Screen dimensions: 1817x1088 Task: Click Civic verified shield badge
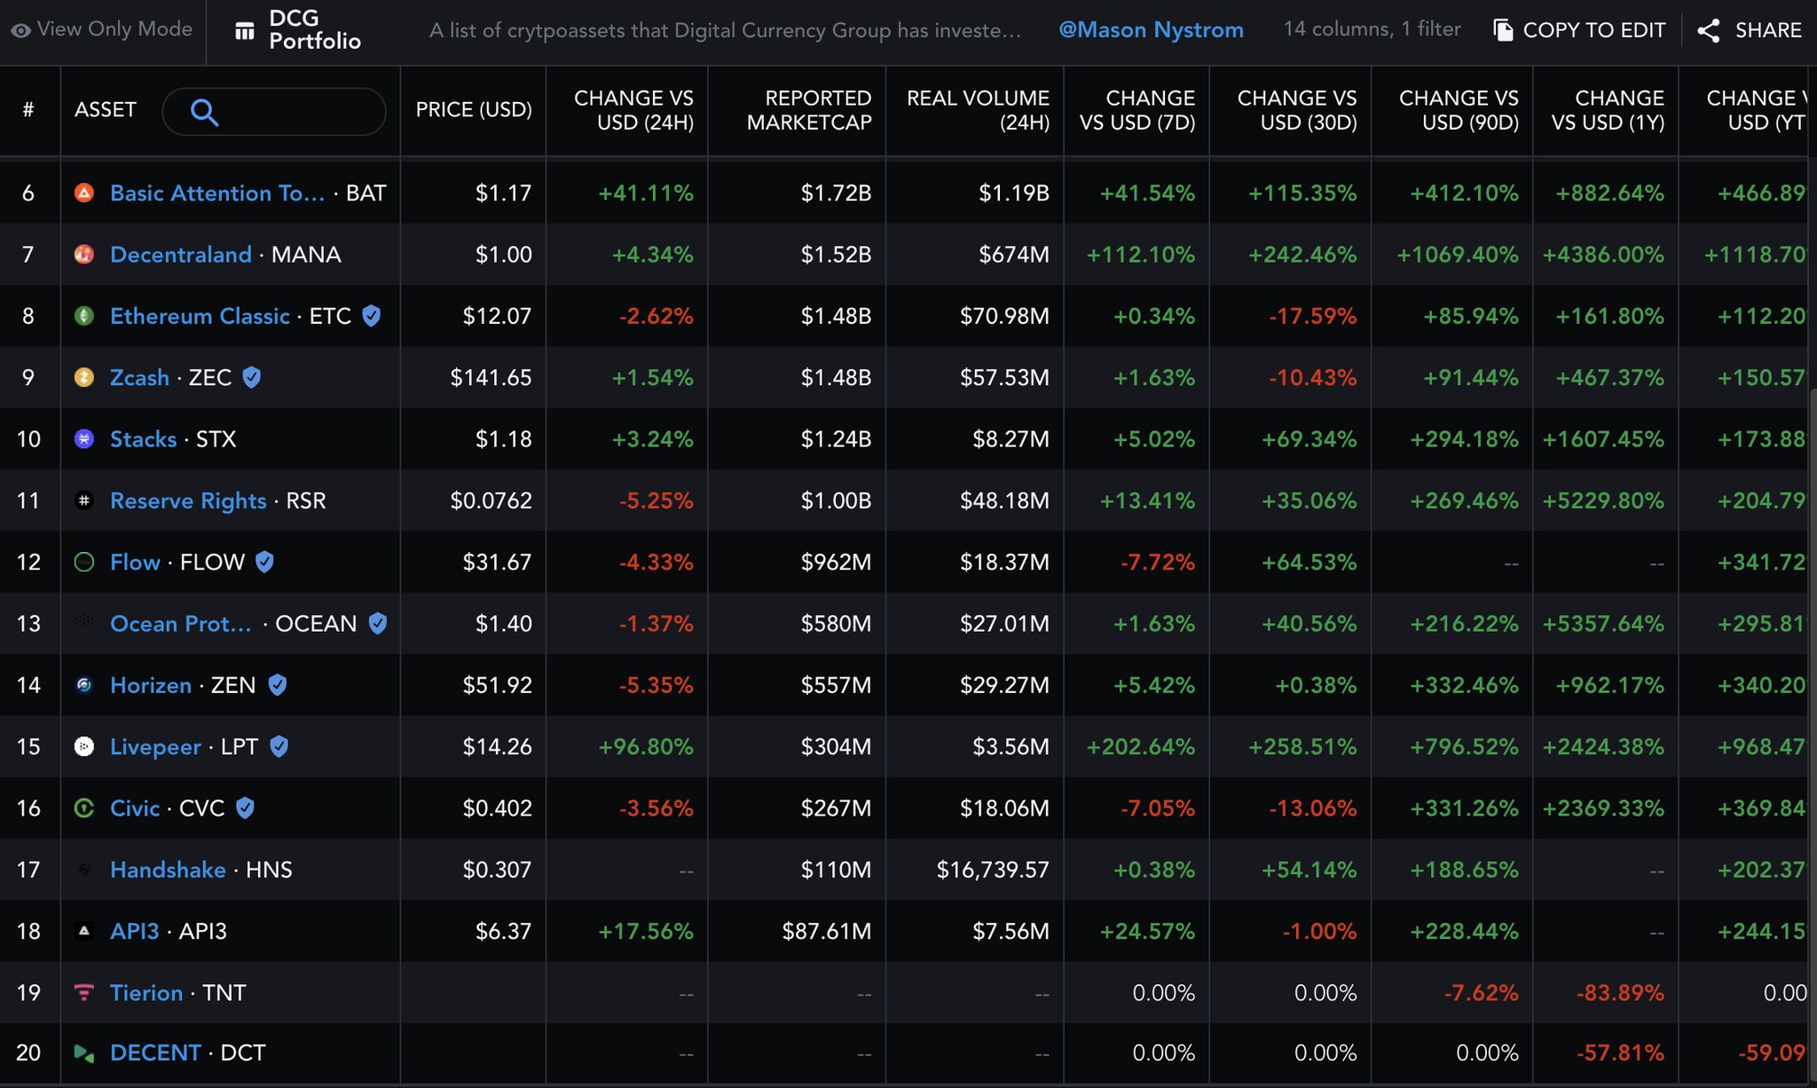(x=245, y=808)
